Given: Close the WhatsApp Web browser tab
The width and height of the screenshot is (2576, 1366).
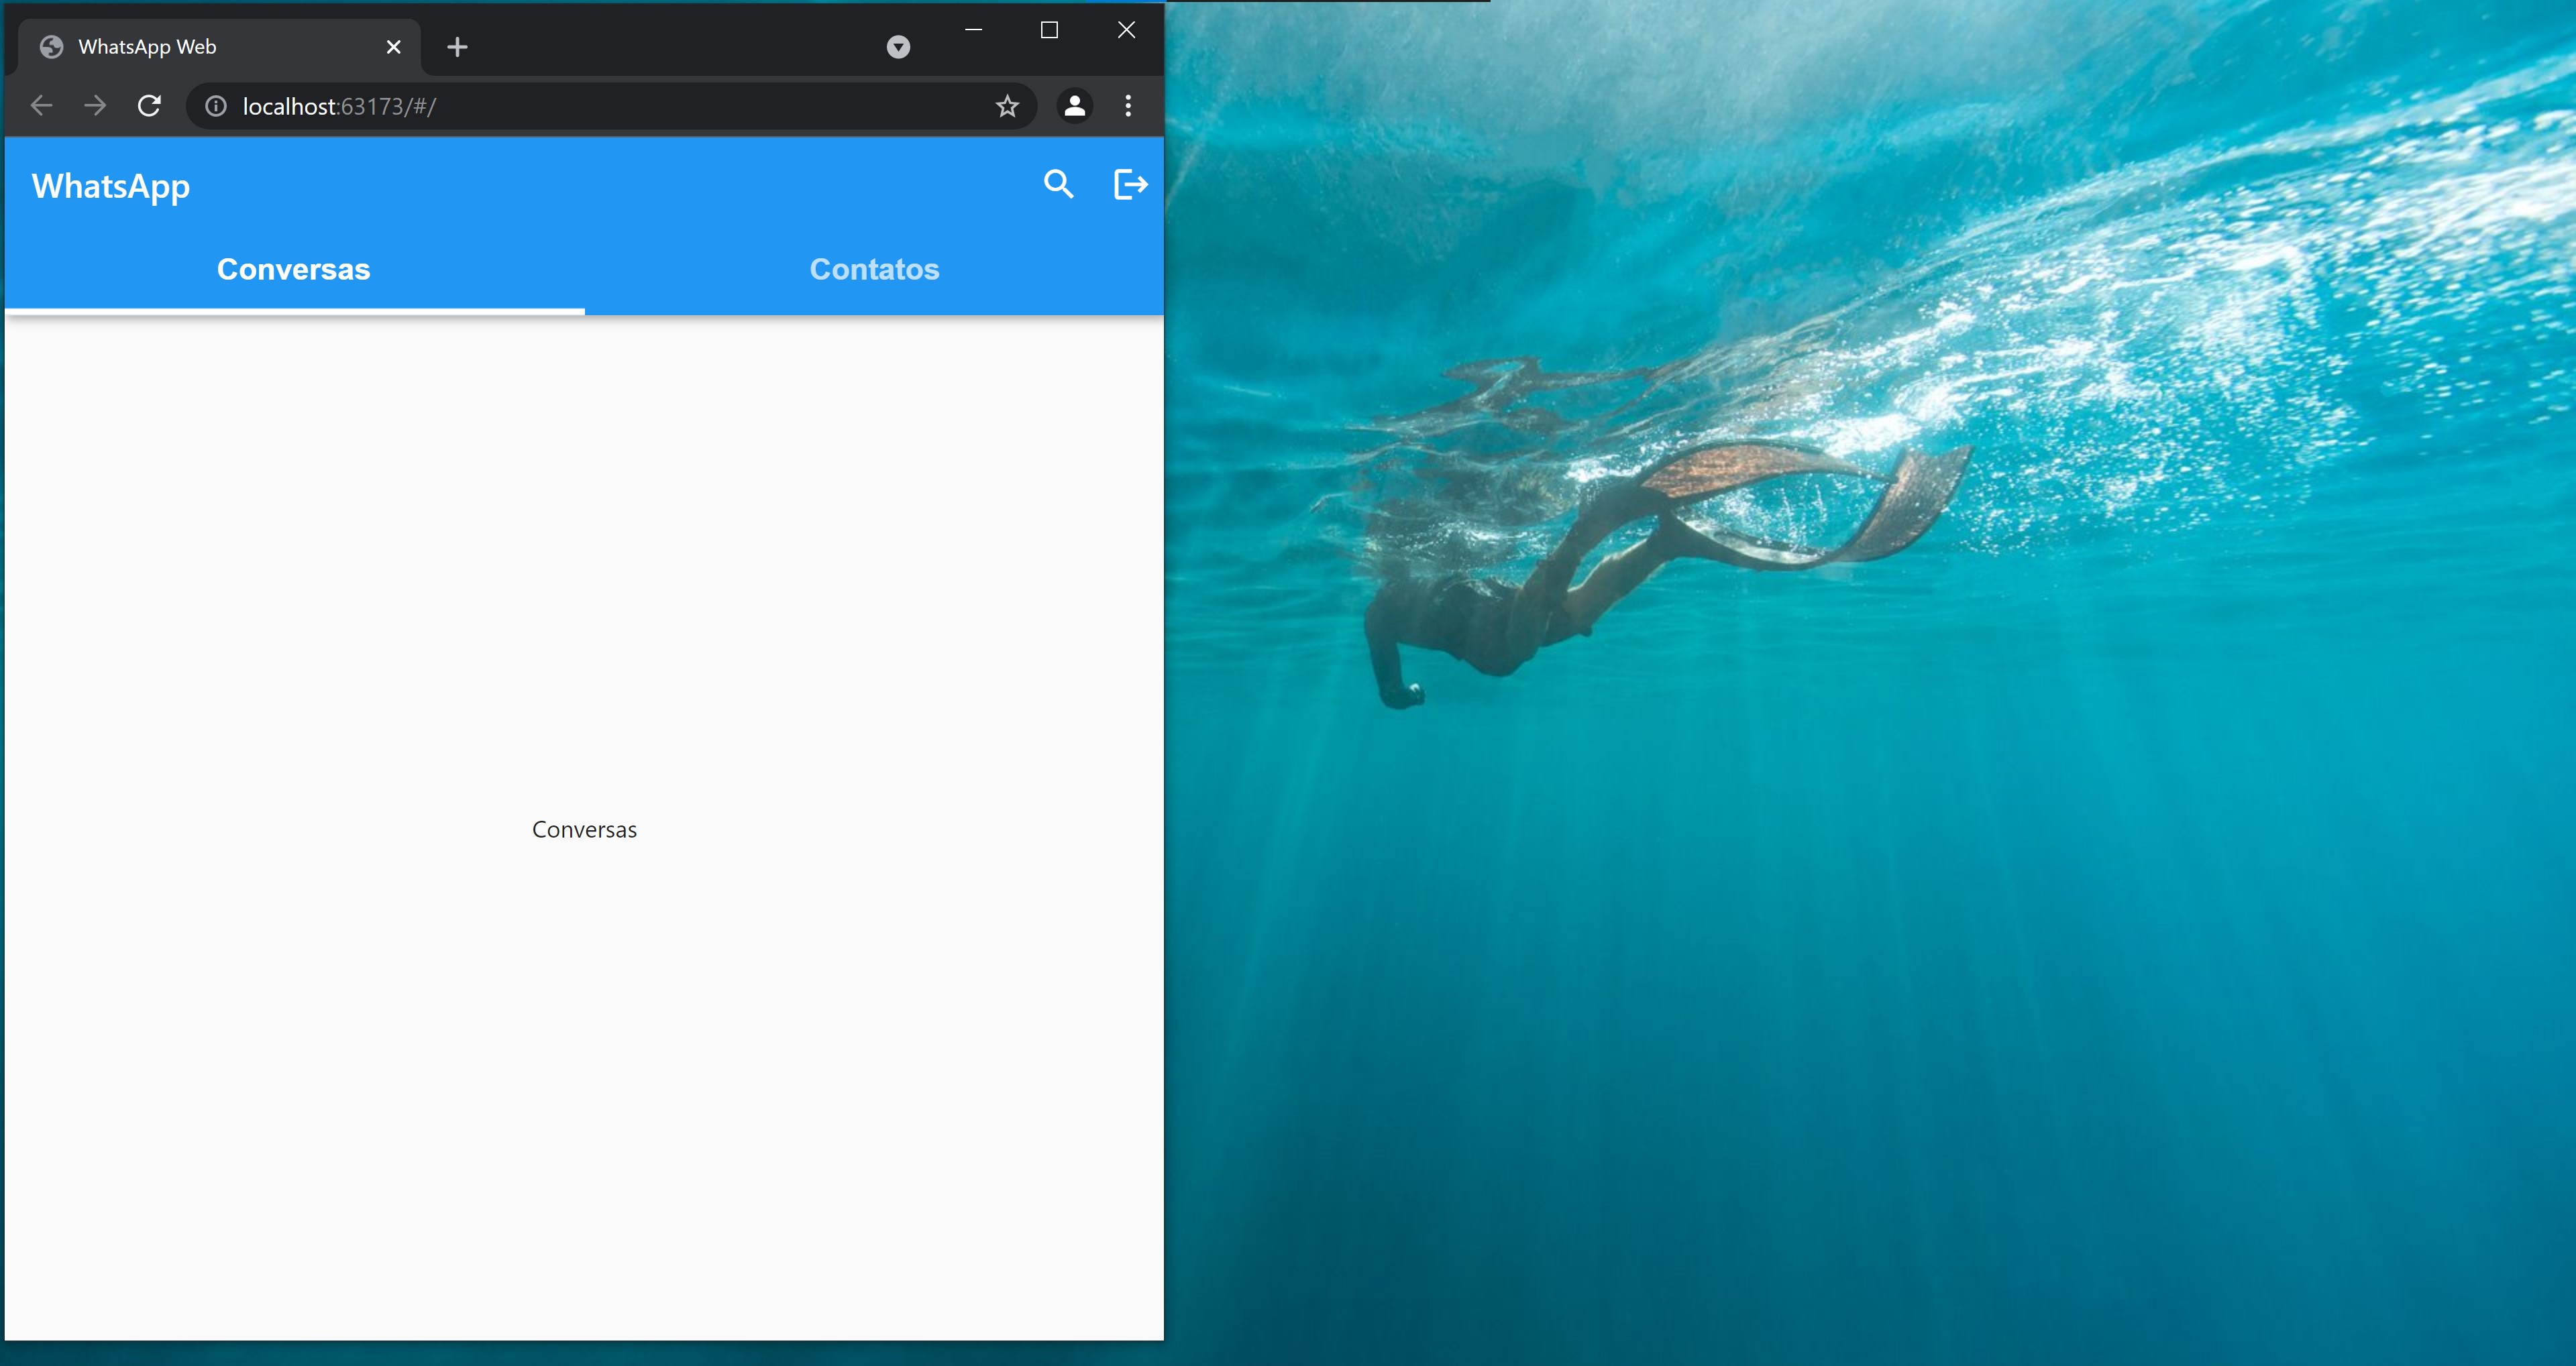Looking at the screenshot, I should click(x=393, y=47).
